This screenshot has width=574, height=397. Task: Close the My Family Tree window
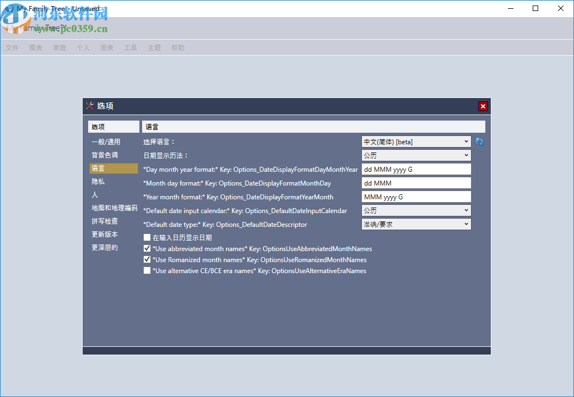pos(560,8)
